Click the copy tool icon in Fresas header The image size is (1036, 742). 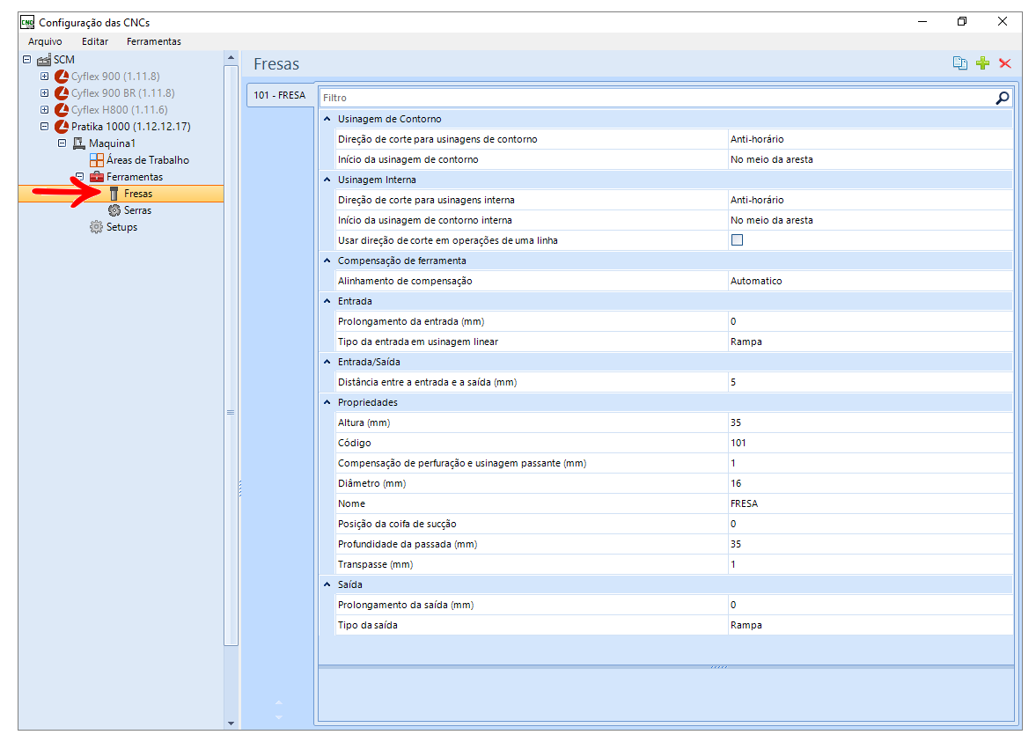[x=960, y=63]
